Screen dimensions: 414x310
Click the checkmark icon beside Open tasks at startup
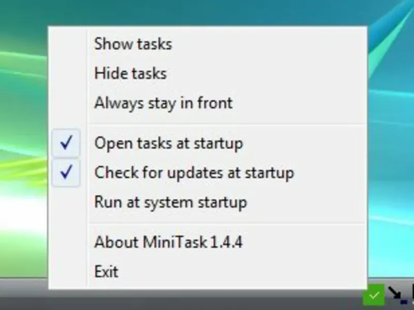pyautogui.click(x=66, y=143)
